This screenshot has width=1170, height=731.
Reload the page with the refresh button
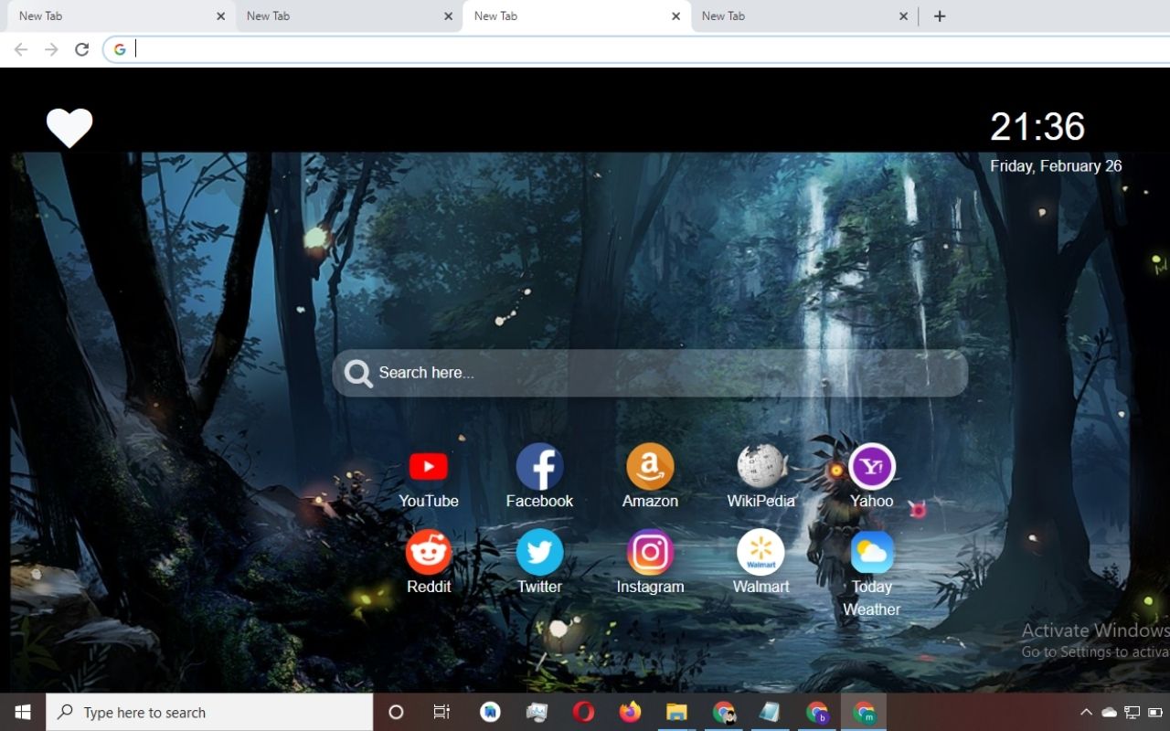[81, 49]
